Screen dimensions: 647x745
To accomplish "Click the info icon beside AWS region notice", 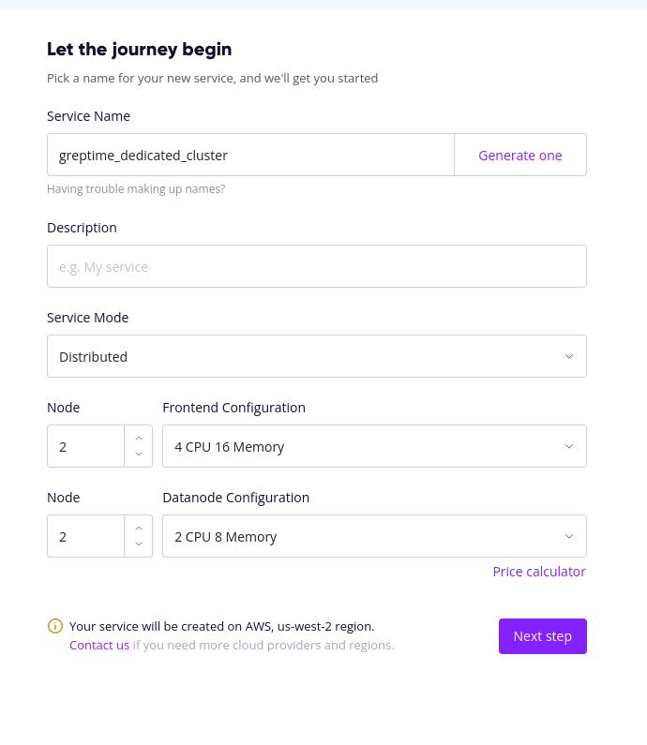I will pos(55,626).
